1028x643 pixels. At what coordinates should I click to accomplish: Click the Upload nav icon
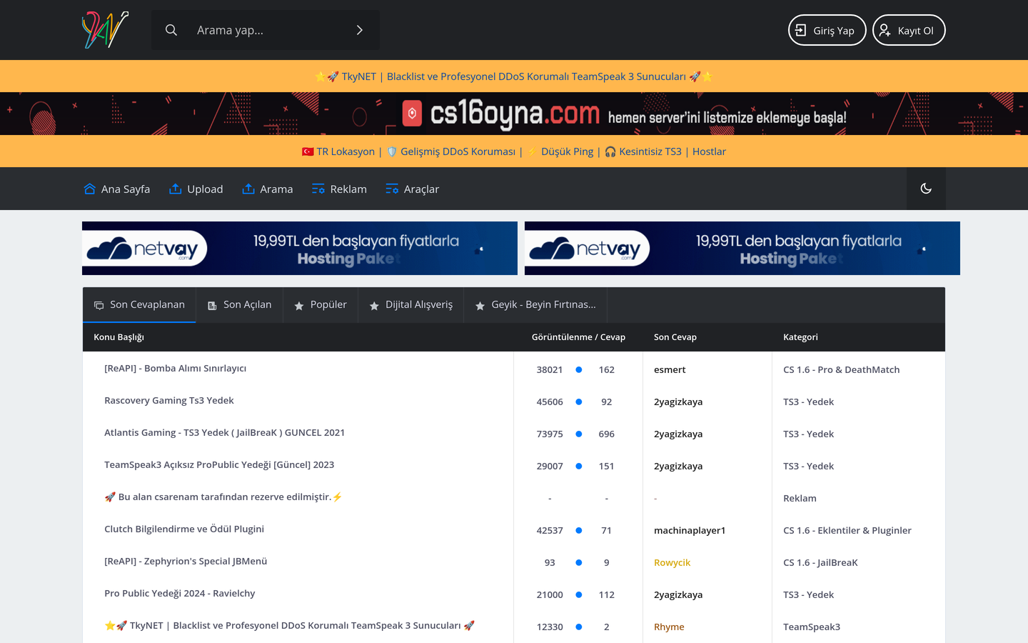[175, 189]
